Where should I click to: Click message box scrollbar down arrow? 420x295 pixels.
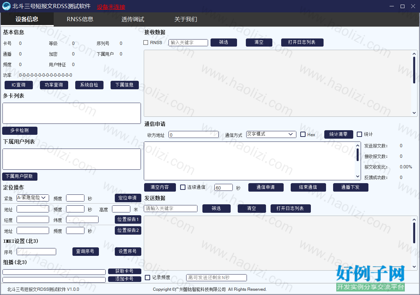(357, 176)
